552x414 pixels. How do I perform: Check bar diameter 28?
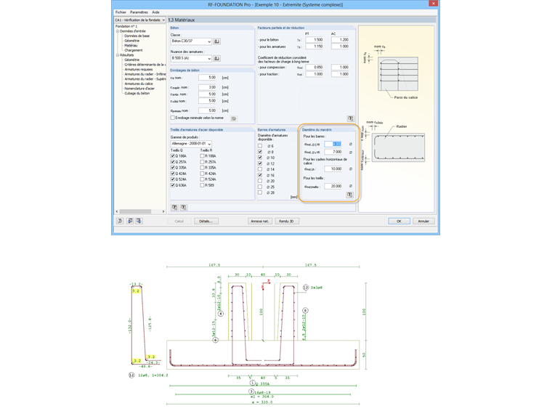260,192
